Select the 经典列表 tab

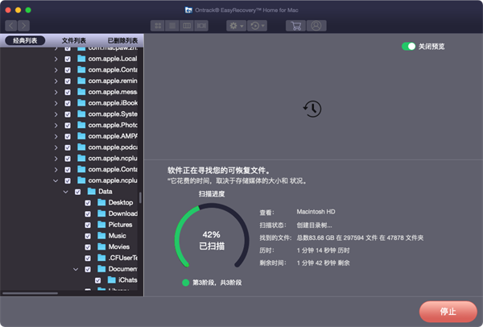point(25,40)
